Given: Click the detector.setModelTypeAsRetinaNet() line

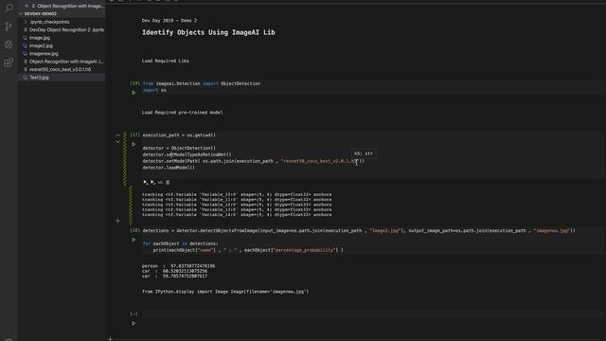Looking at the screenshot, I should point(187,154).
